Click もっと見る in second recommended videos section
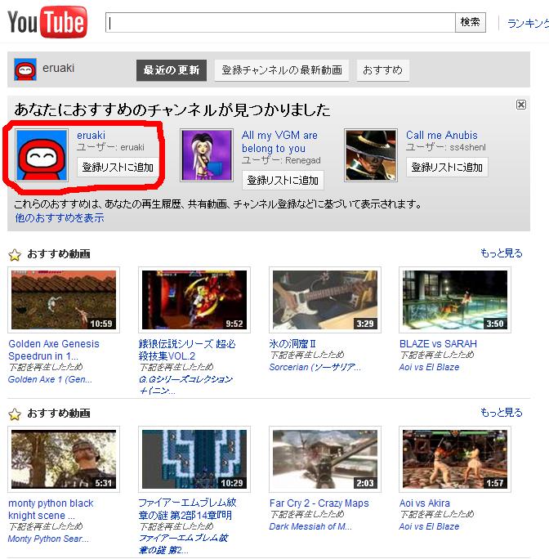Image resolution: width=549 pixels, height=559 pixels. (502, 413)
